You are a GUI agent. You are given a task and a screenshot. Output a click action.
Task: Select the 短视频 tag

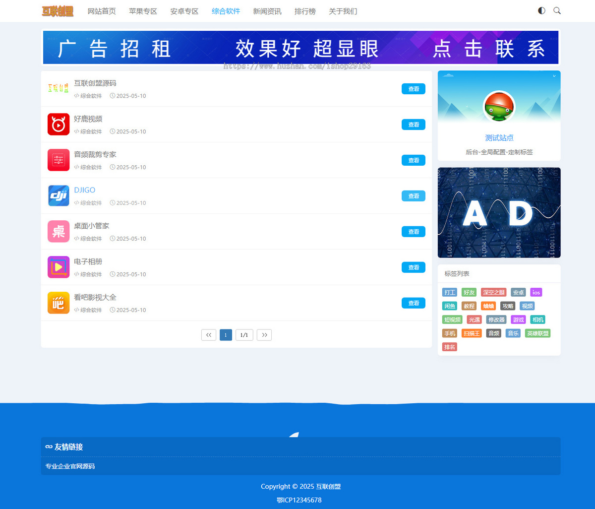pos(452,319)
